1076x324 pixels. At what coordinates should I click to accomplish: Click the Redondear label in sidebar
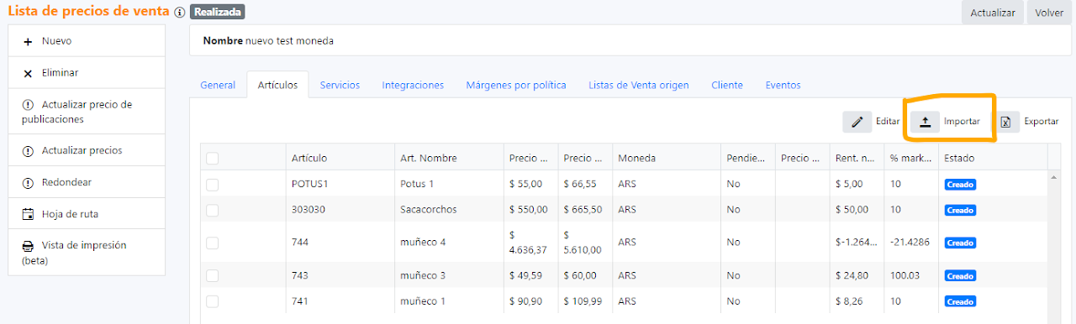click(x=66, y=183)
